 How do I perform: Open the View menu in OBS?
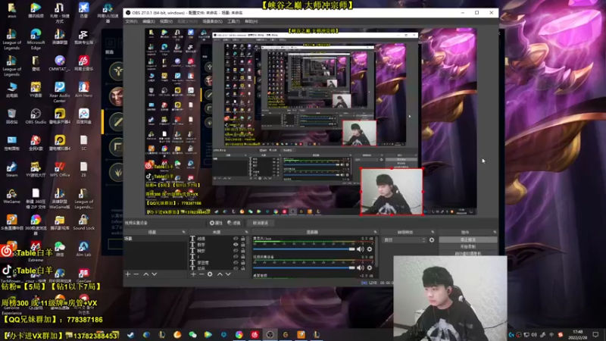tap(166, 22)
